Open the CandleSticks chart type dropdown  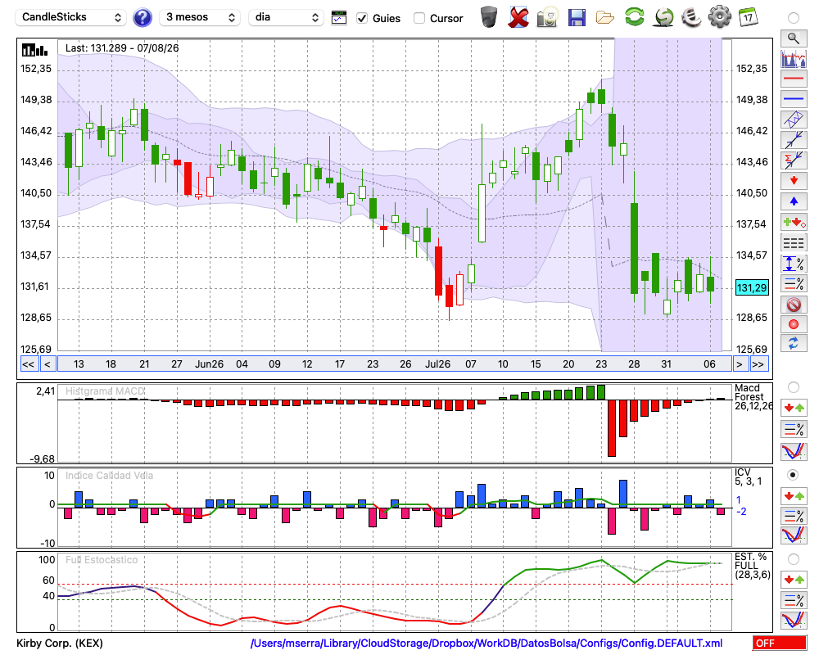point(70,17)
